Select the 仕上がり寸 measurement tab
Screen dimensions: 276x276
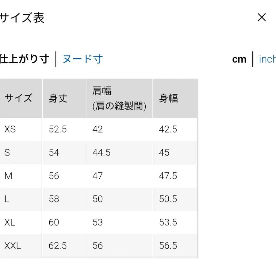pos(25,59)
